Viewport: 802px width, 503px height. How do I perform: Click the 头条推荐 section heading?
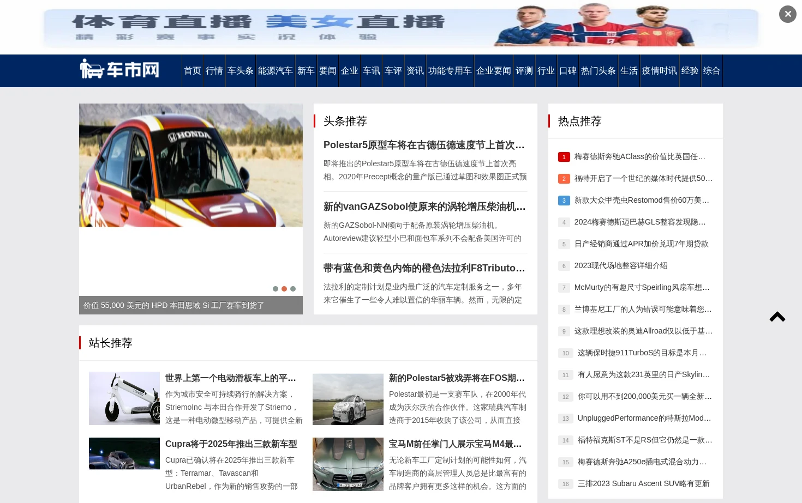(345, 121)
